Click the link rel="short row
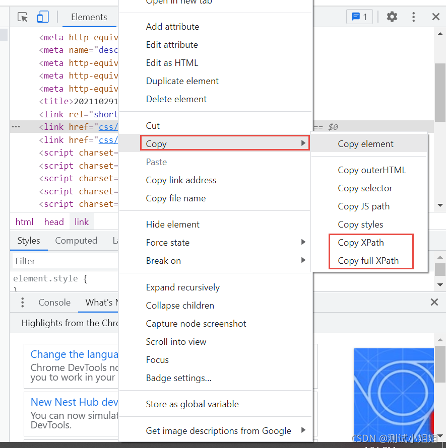Viewport: 446px width, 448px height. click(x=79, y=114)
